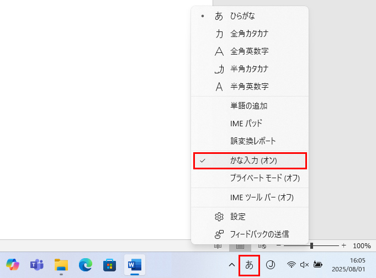
Task: Open File Explorer from taskbar
Action: click(61, 265)
